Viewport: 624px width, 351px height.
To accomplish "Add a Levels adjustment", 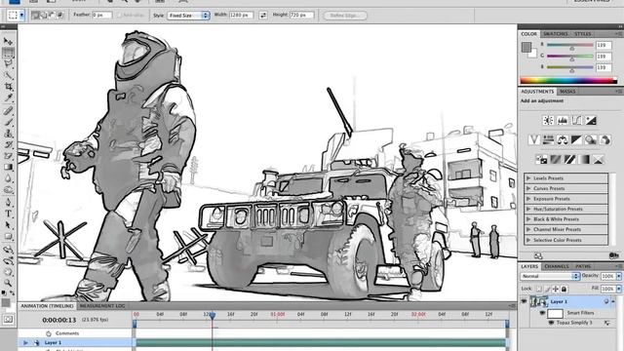I will click(x=563, y=120).
